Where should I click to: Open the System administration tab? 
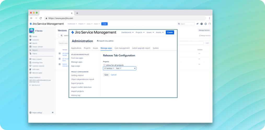(156, 48)
